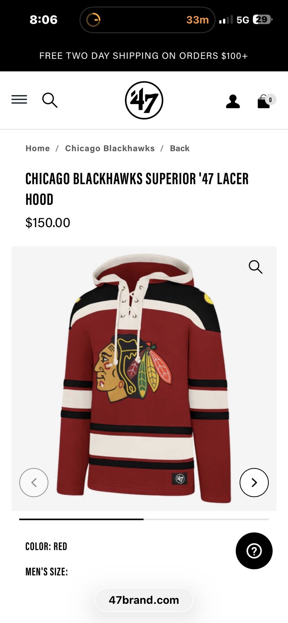Click the Back breadcrumb link
Screen dimensions: 288x623
(180, 148)
